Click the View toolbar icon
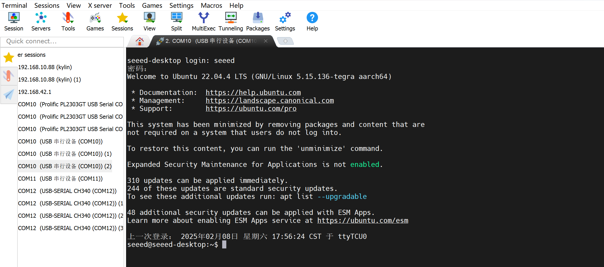This screenshot has width=604, height=267. coord(149,22)
